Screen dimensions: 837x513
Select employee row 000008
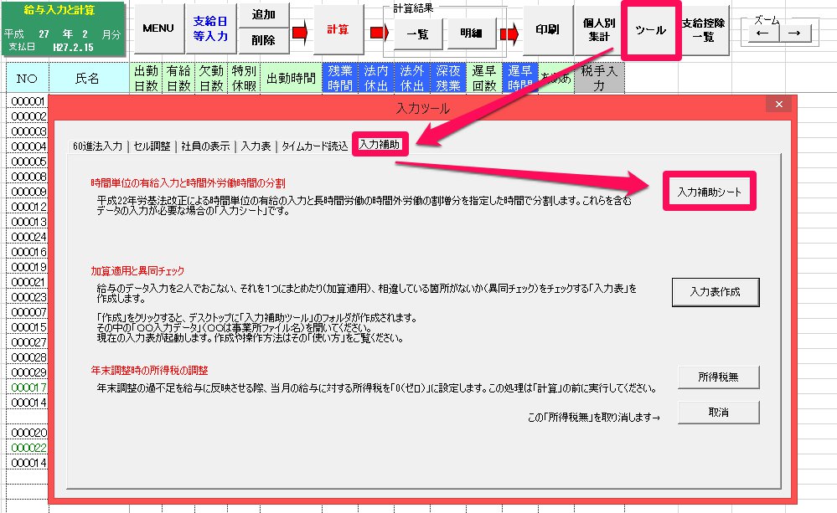tap(28, 177)
